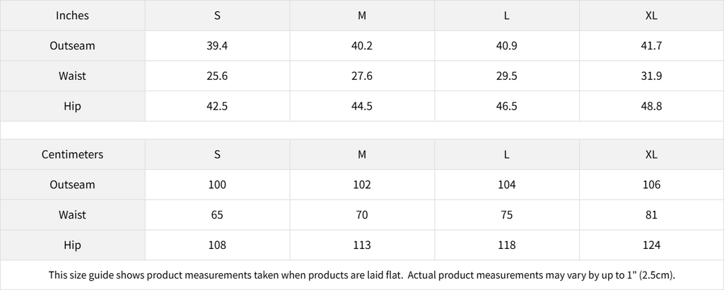Click the 124 cm hip cell
The width and height of the screenshot is (724, 290).
651,245
